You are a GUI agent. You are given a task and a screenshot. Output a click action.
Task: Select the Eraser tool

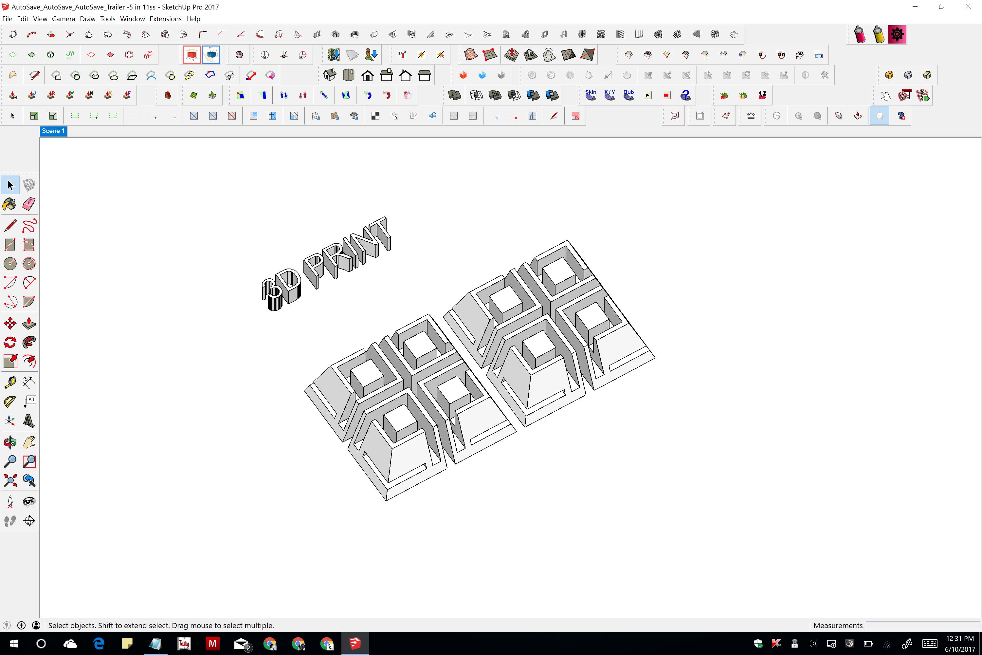coord(29,204)
